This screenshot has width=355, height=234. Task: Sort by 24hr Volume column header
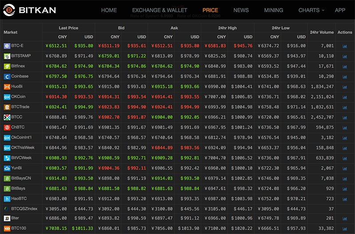322,32
